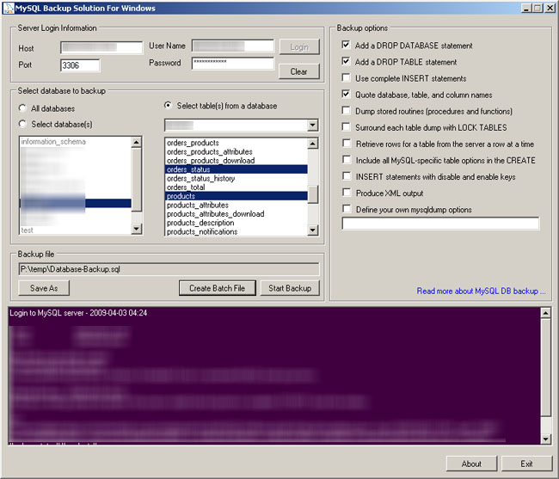
Task: Enable INSERT statements with disable and enable keys
Action: (347, 176)
